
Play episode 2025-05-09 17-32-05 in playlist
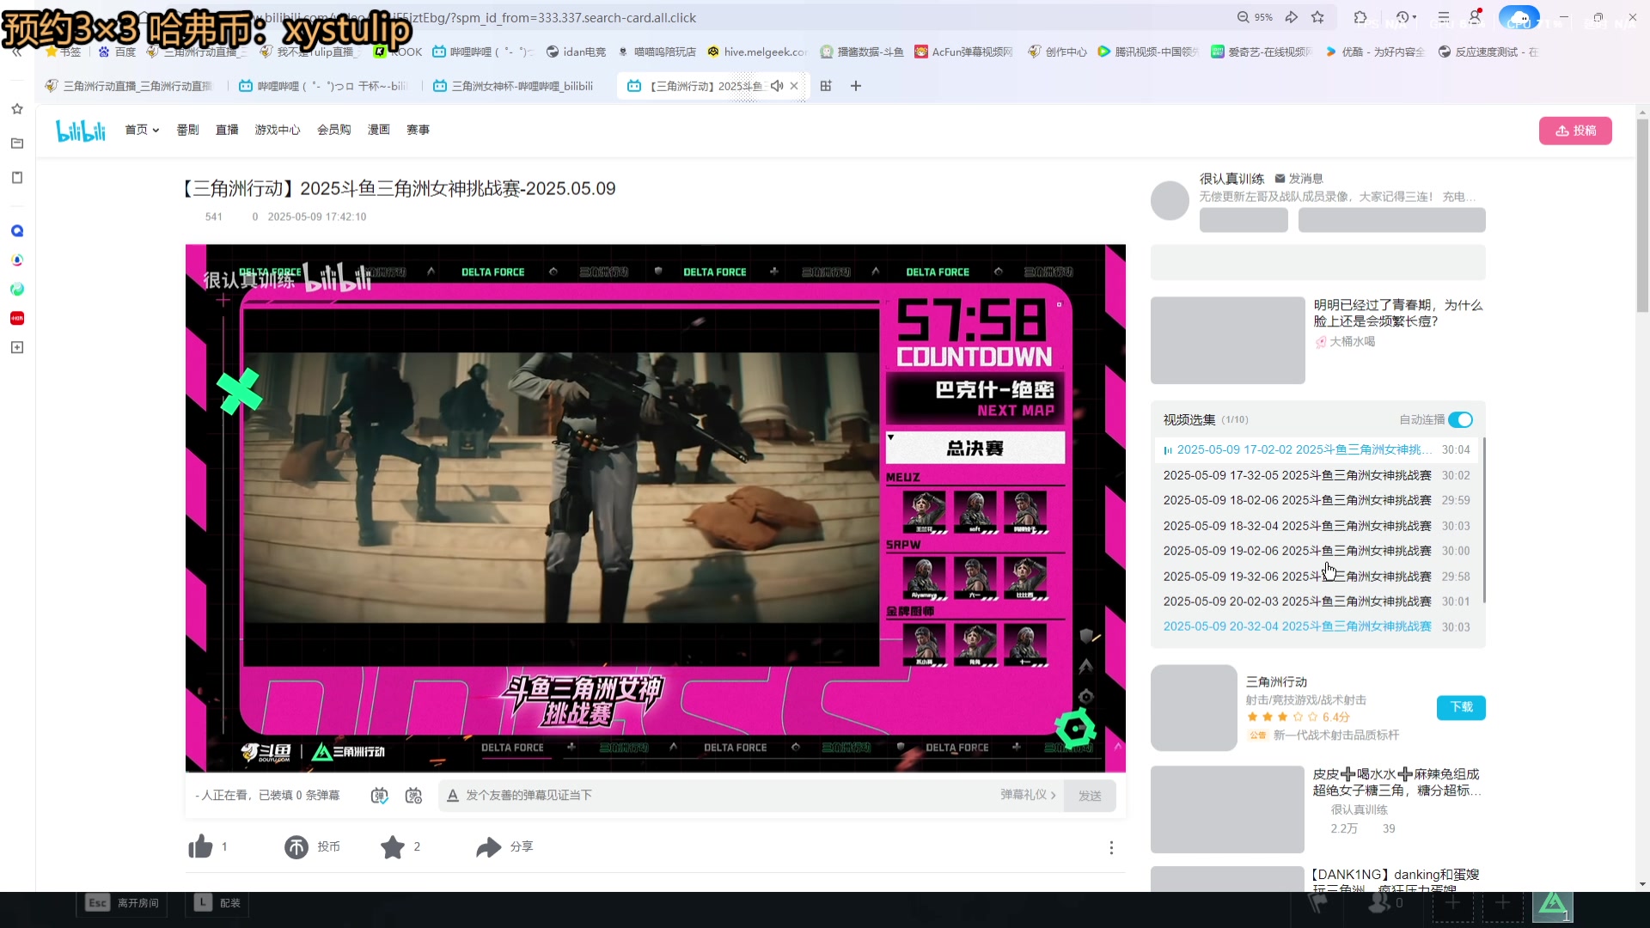click(x=1317, y=475)
